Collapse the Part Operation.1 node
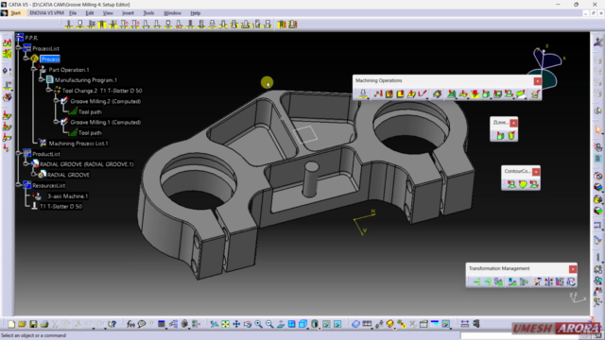 [34, 69]
